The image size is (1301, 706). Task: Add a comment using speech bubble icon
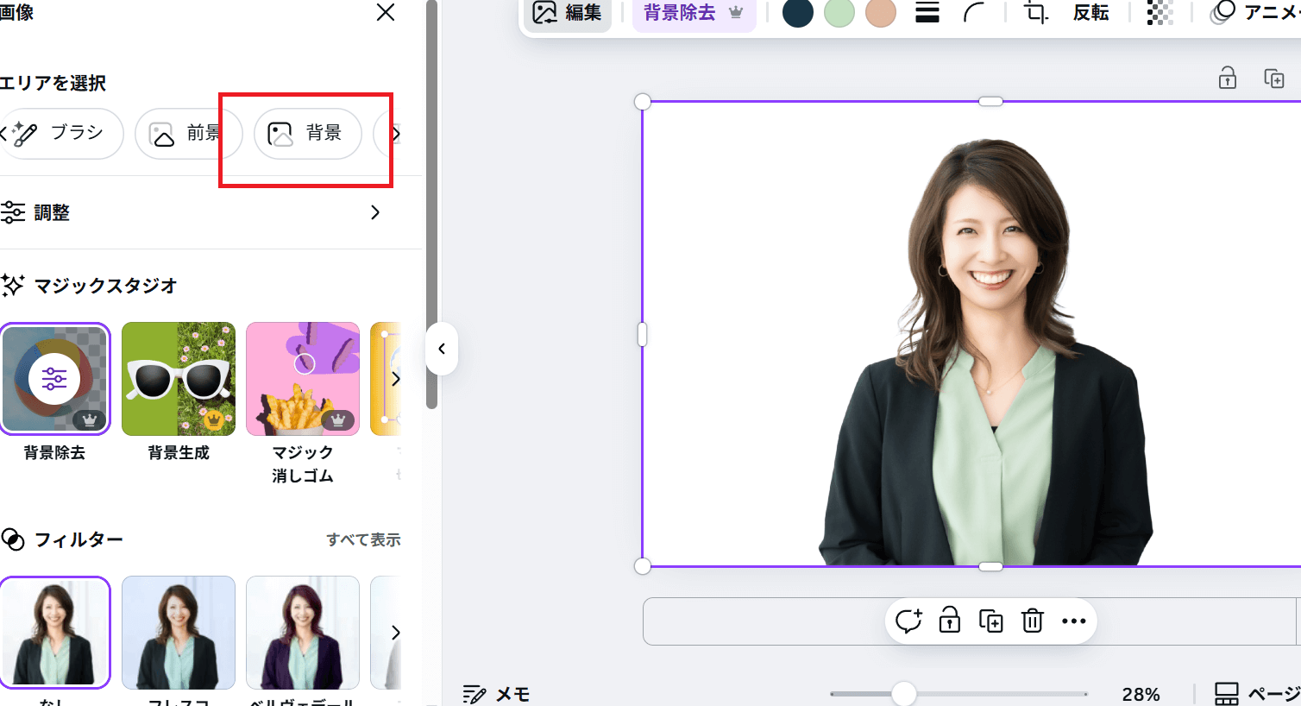click(x=908, y=621)
